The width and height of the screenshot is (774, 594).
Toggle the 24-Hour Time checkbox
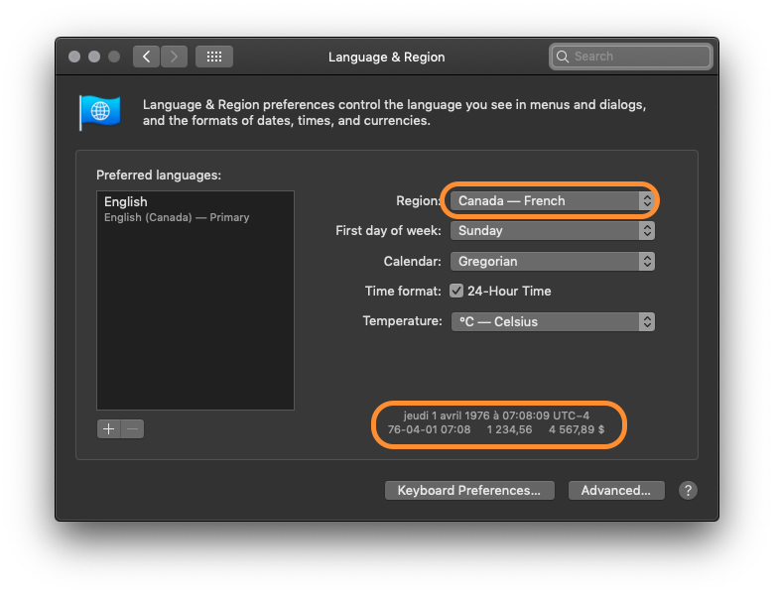point(456,291)
